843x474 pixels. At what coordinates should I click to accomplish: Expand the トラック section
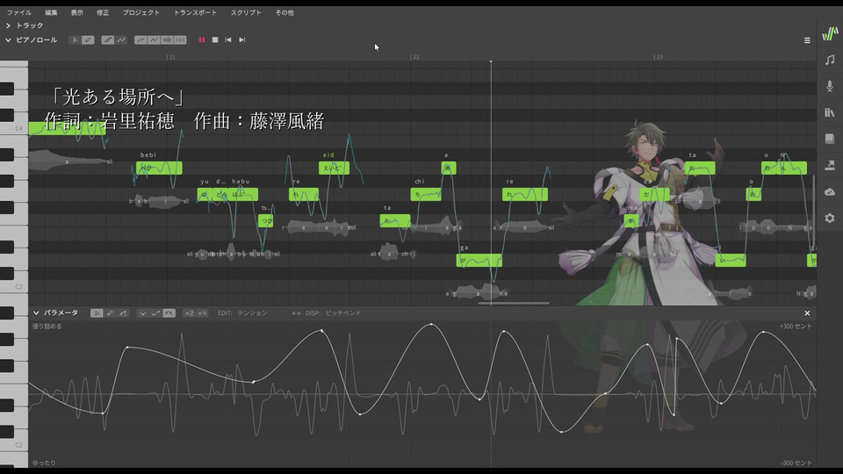click(x=8, y=25)
